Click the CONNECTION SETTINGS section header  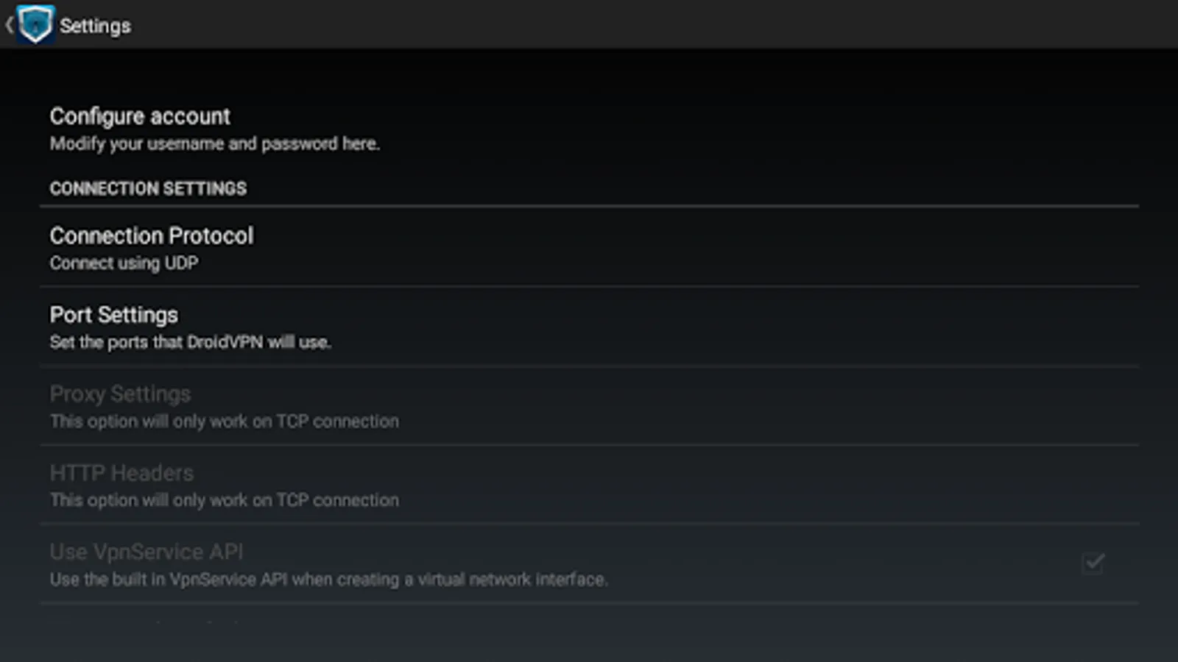click(x=148, y=188)
